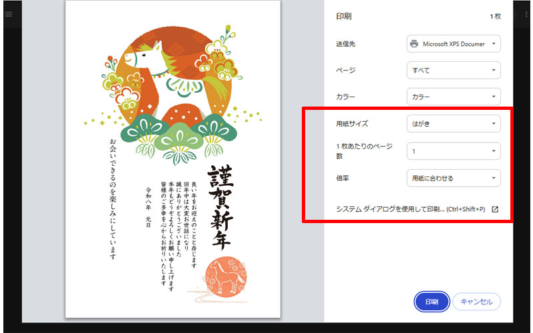The width and height of the screenshot is (533, 333).
Task: Open the hamburger menu icon at top left
Action: click(9, 14)
